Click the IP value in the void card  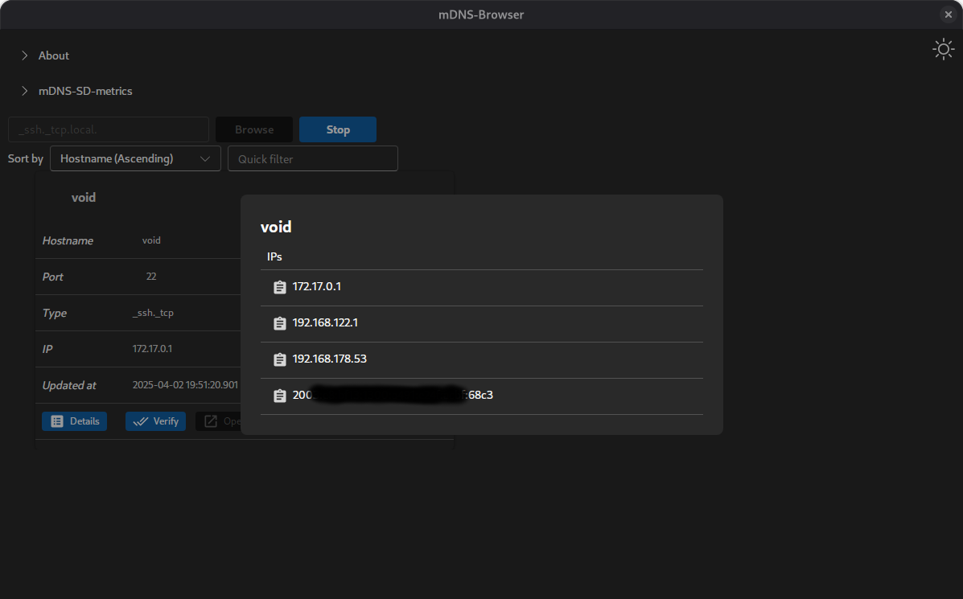152,349
